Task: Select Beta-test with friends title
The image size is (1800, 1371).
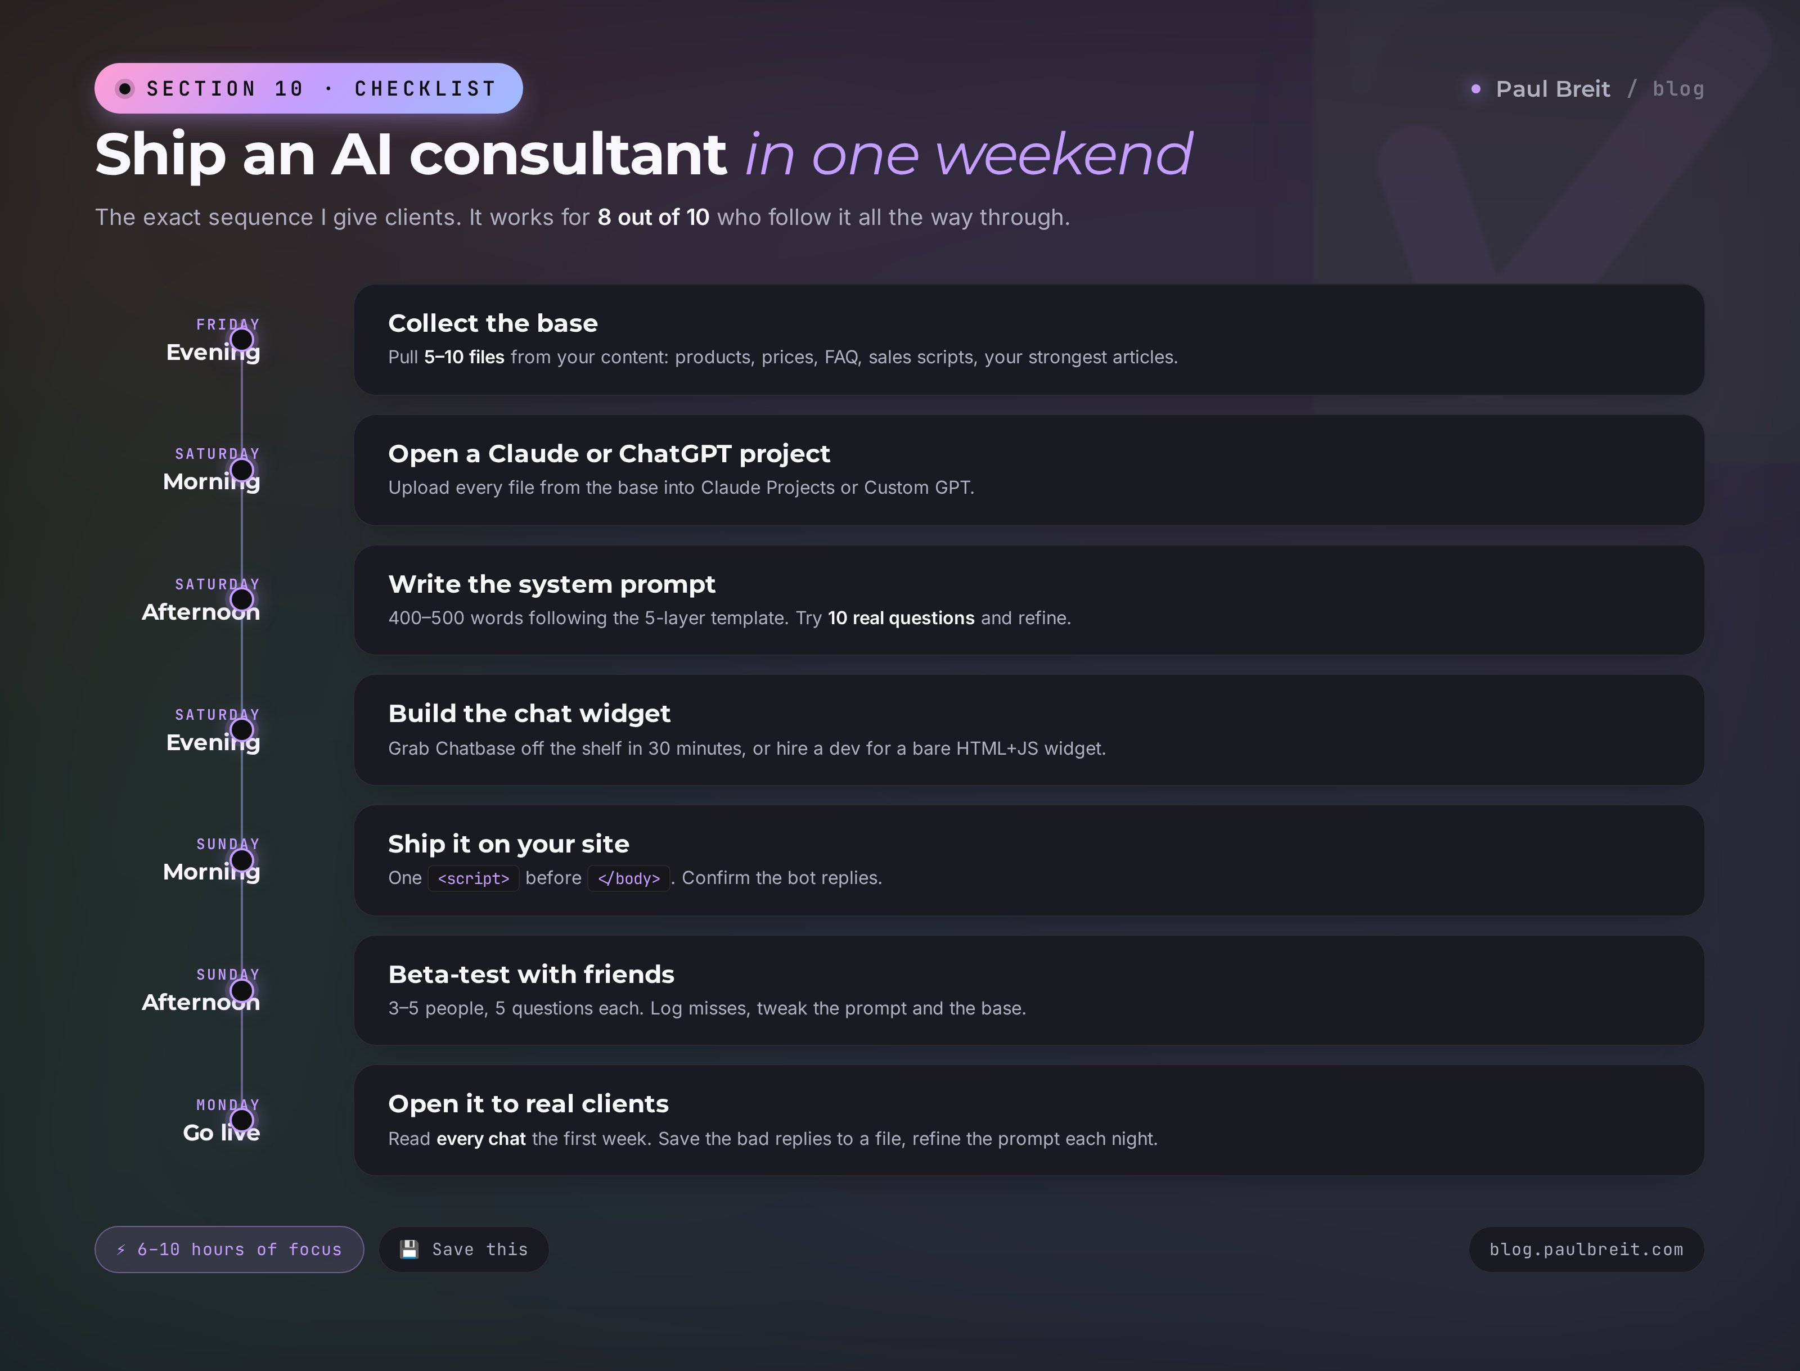Action: coord(532,975)
